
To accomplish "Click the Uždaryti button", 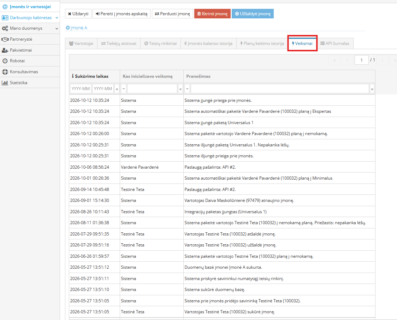I will pyautogui.click(x=78, y=14).
